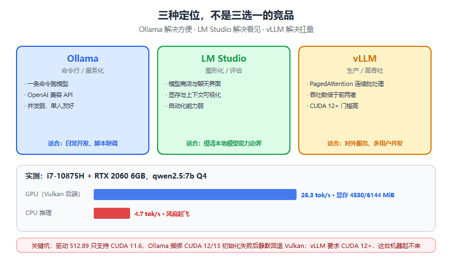Viewport: 452px width, 259px height.
Task: Click the benchmark heading 实测：i7-10875H + RTX 2060
Action: point(116,176)
